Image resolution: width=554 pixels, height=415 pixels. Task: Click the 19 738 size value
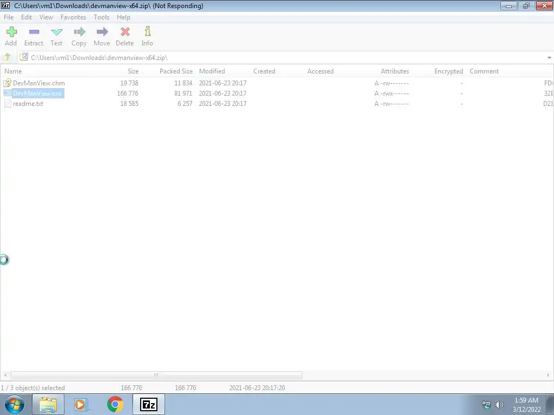(129, 83)
